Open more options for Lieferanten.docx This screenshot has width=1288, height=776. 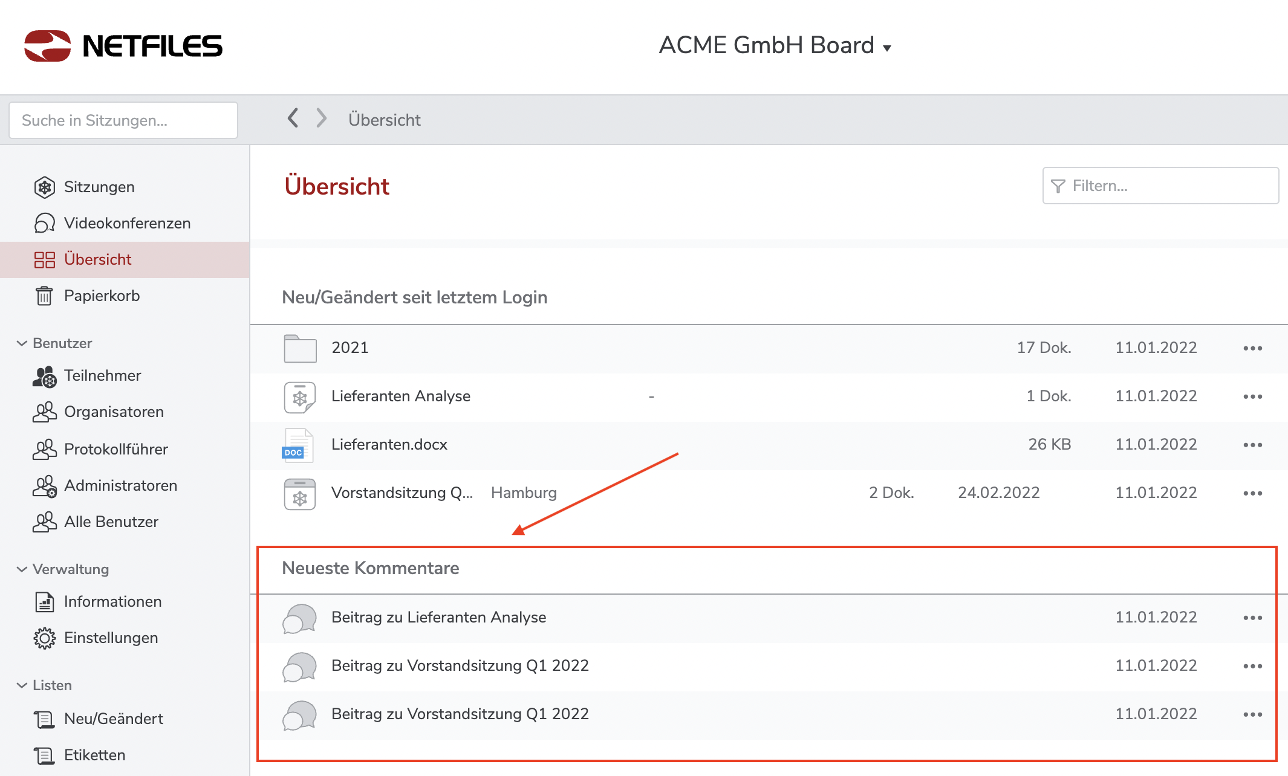click(1252, 445)
